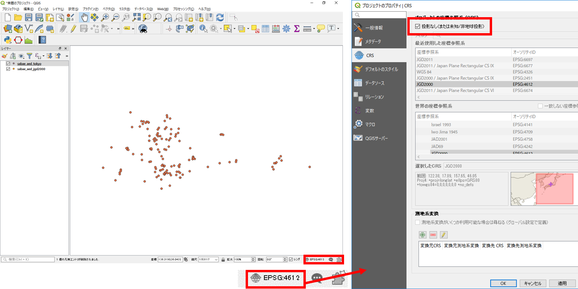The height and width of the screenshot is (289, 578).
Task: Open the Field Calculator abacus icon
Action: (276, 28)
